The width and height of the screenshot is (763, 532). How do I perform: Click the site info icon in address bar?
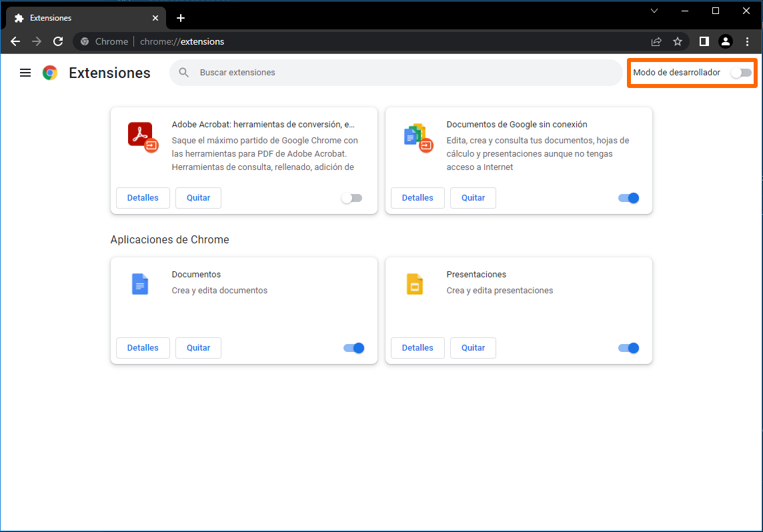click(x=85, y=42)
